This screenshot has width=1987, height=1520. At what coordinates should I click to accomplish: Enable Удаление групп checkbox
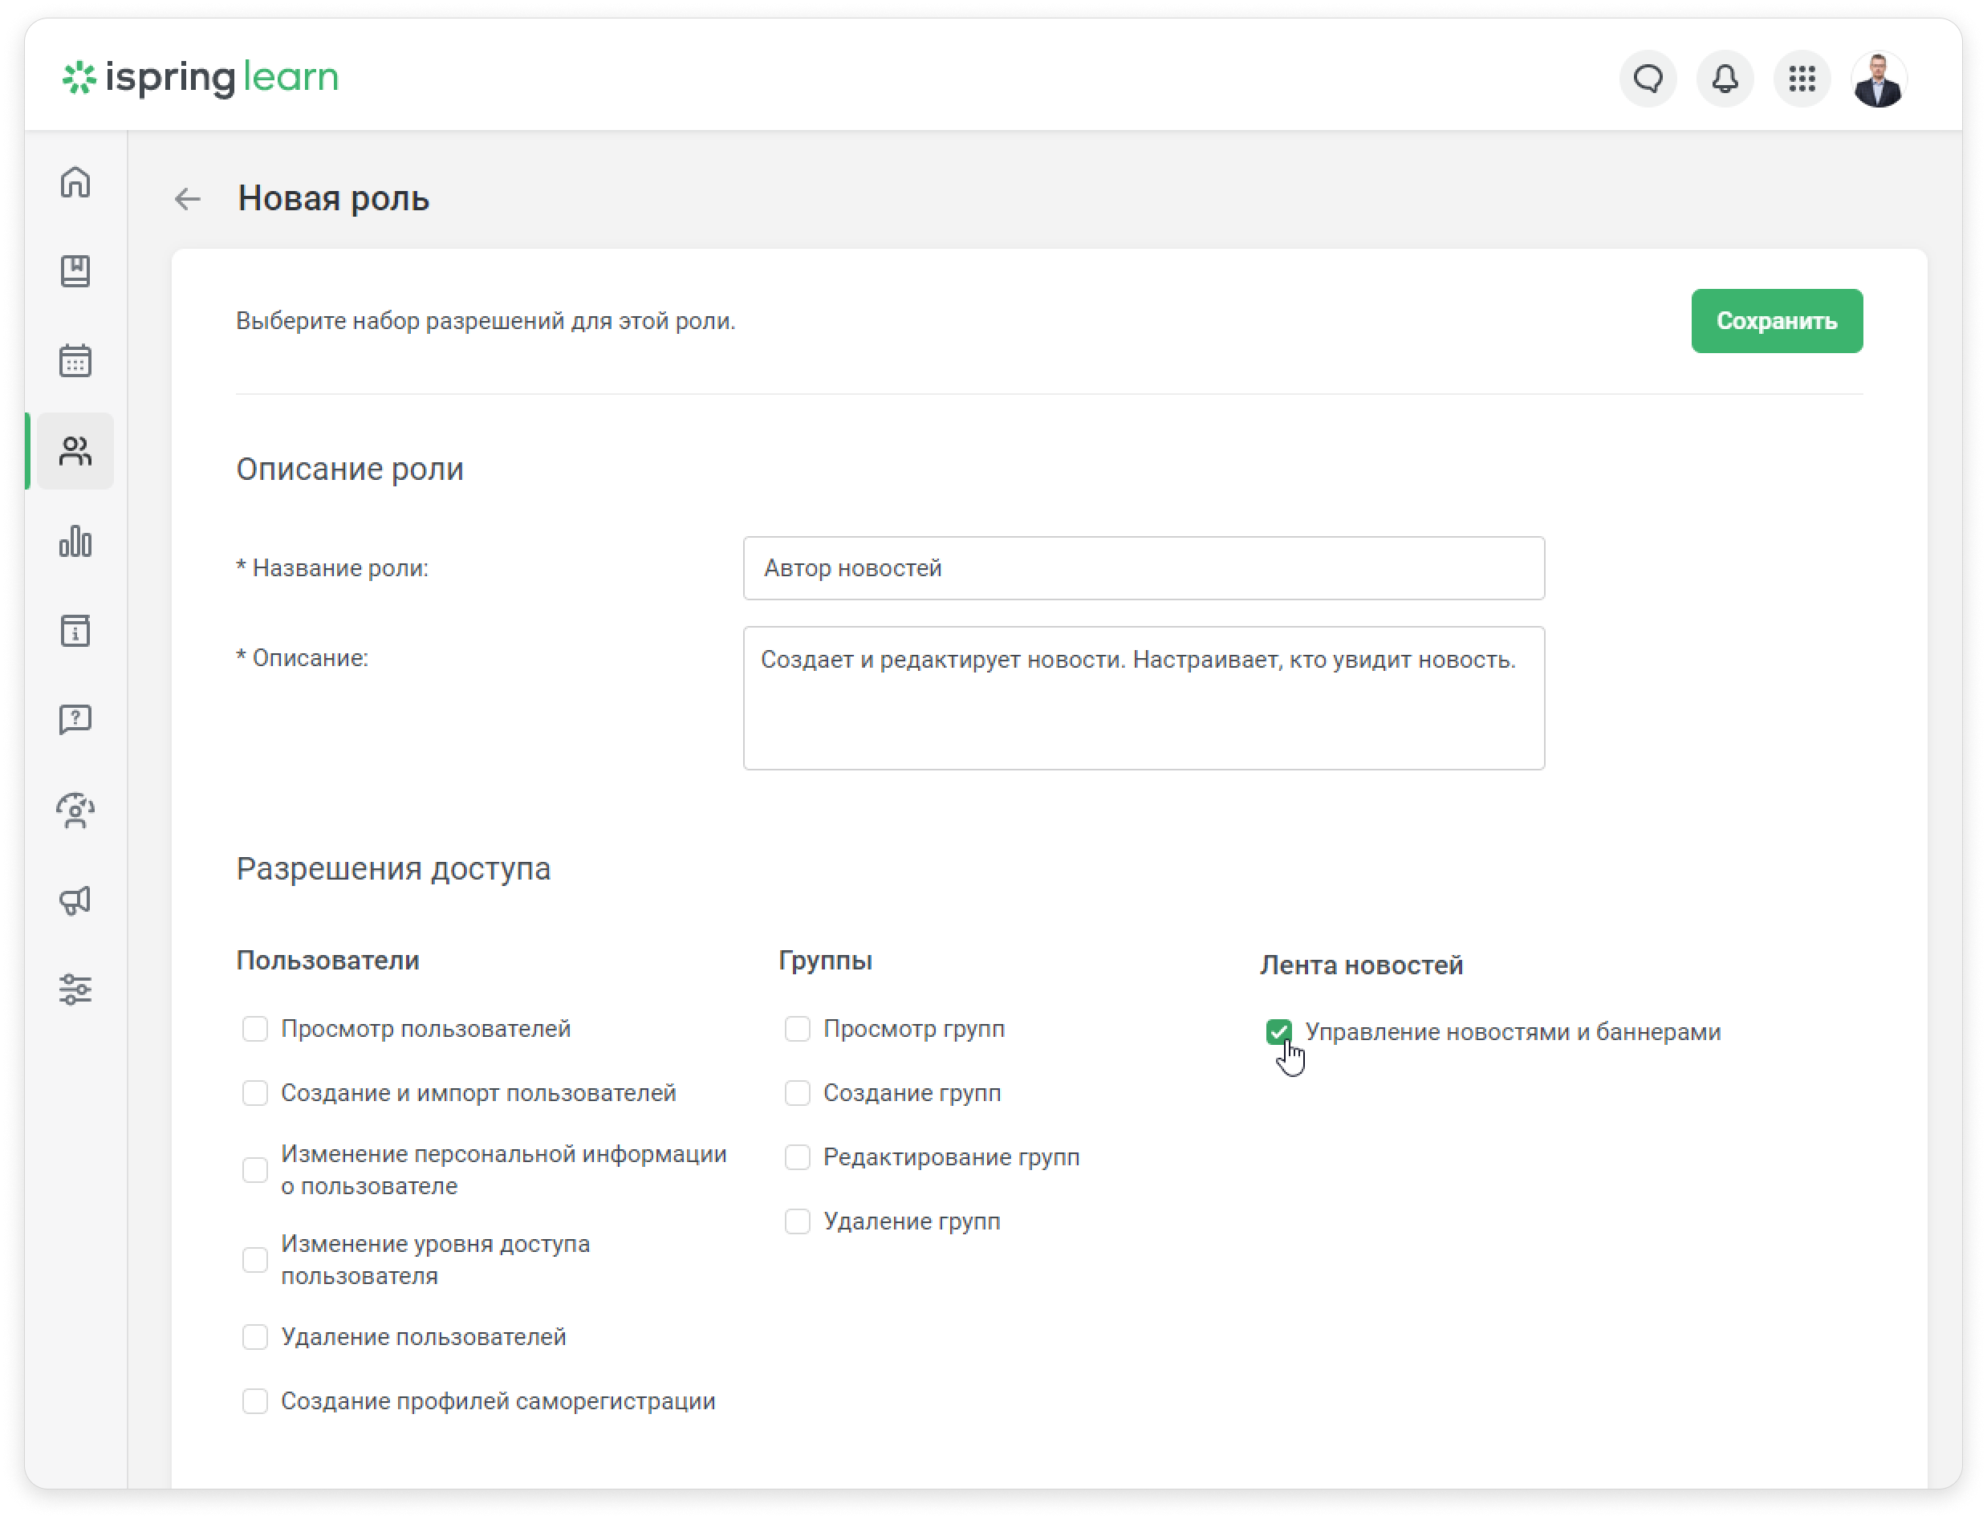797,1221
